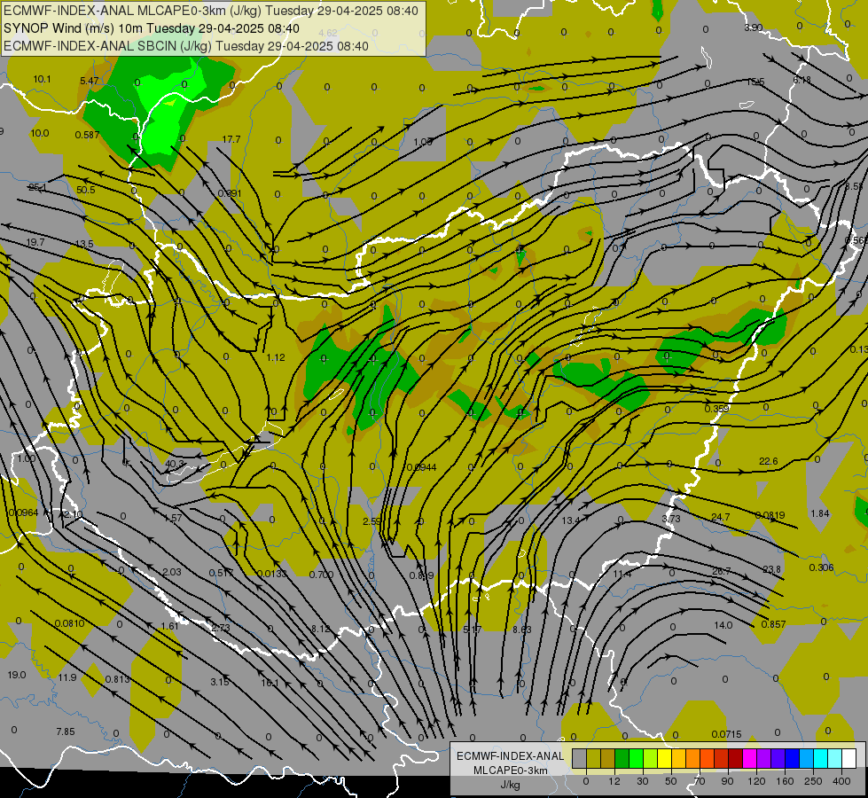The width and height of the screenshot is (868, 798).
Task: Click the legend tick label 400
Action: pos(841,781)
